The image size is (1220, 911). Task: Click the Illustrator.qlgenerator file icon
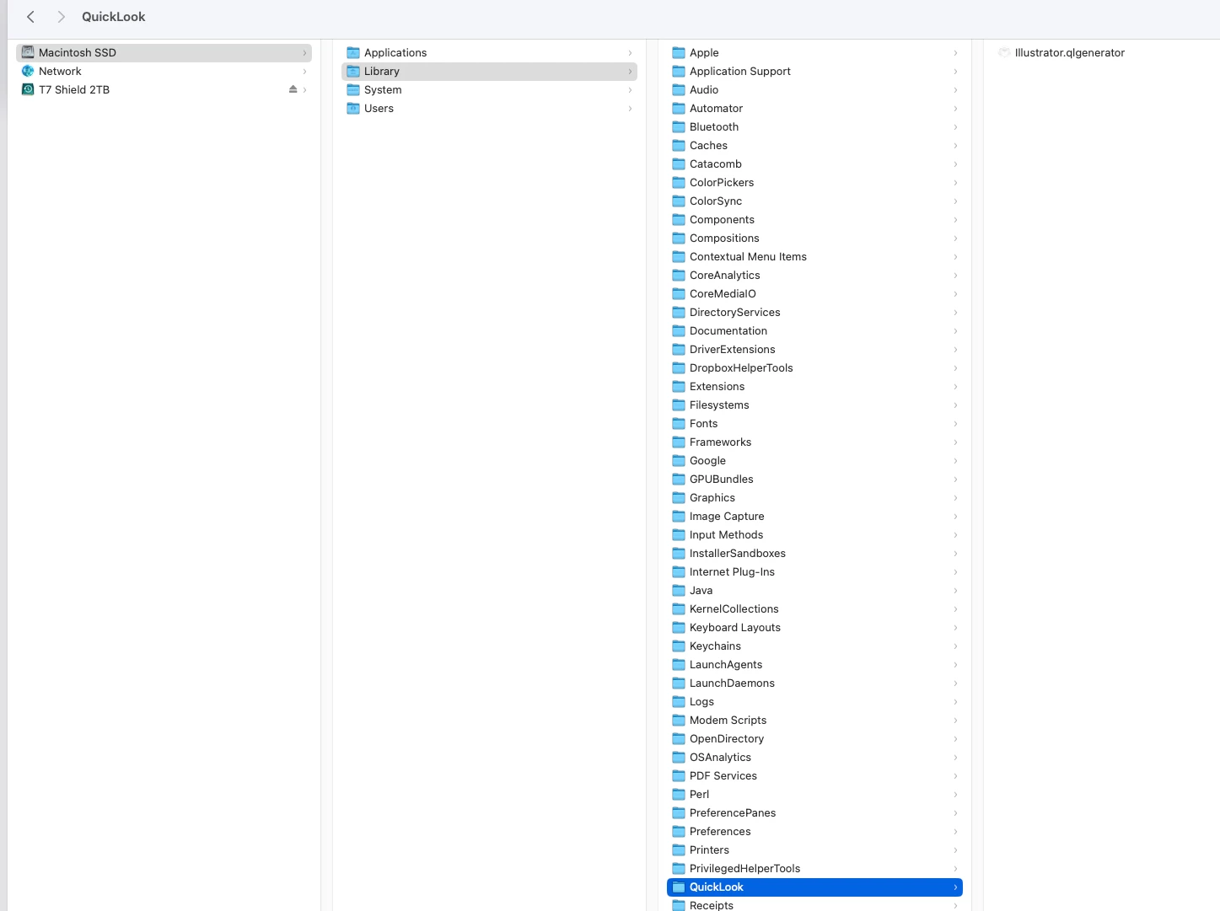point(1004,52)
